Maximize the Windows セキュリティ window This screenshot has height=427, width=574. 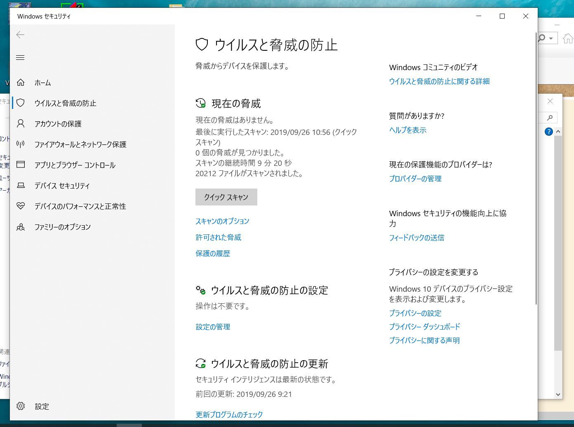point(502,16)
